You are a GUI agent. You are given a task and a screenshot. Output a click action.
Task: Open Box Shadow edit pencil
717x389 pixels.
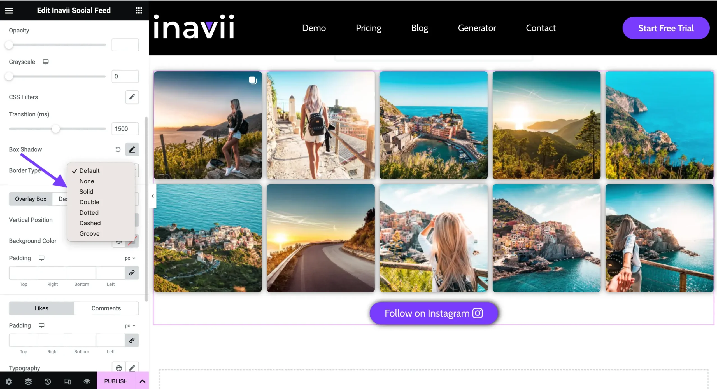click(x=132, y=149)
